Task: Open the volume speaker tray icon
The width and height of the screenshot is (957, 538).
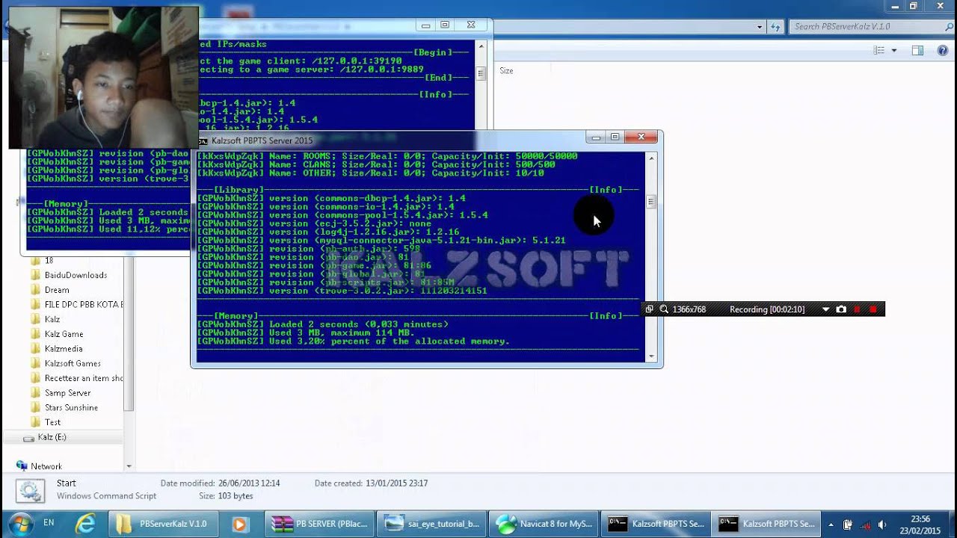Action: 882,525
